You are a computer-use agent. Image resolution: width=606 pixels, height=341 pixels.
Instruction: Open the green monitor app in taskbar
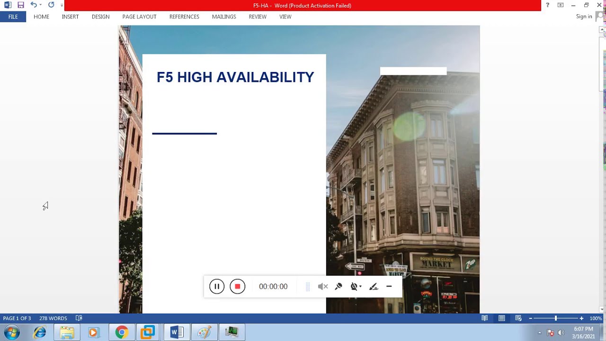coord(232,332)
